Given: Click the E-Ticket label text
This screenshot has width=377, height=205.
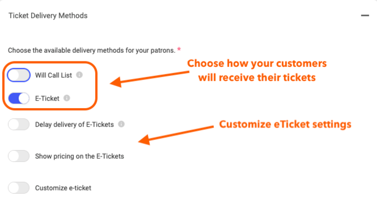Looking at the screenshot, I should (47, 98).
